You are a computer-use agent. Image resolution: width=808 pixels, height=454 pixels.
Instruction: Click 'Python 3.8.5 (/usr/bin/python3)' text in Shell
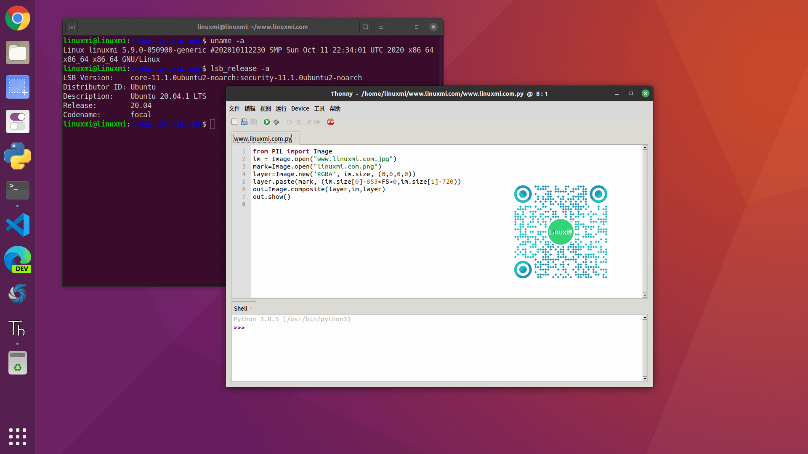tap(292, 319)
